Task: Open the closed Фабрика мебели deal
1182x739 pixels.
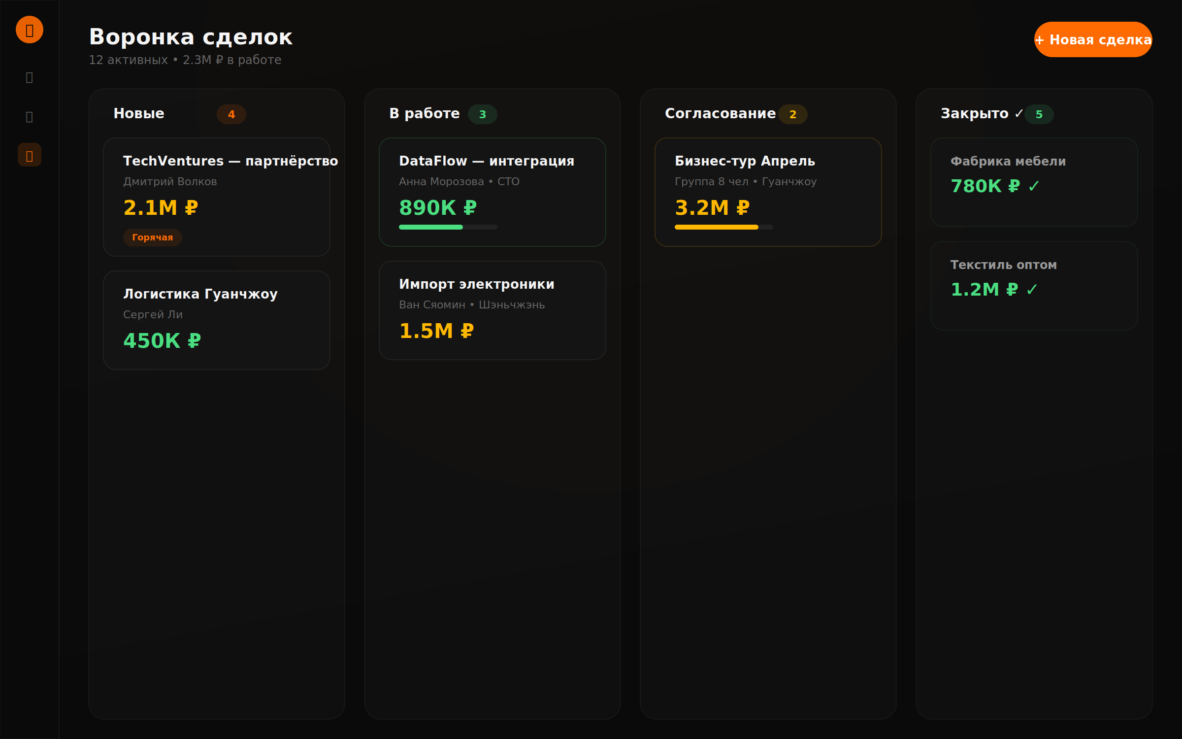Action: tap(1034, 182)
